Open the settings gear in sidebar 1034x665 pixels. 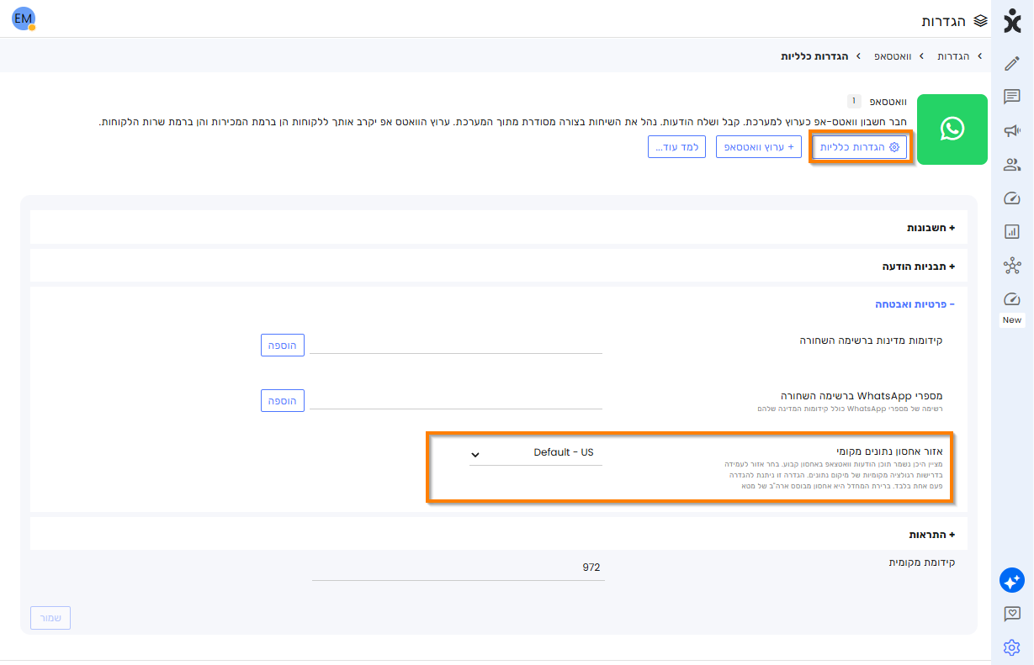click(x=1012, y=647)
